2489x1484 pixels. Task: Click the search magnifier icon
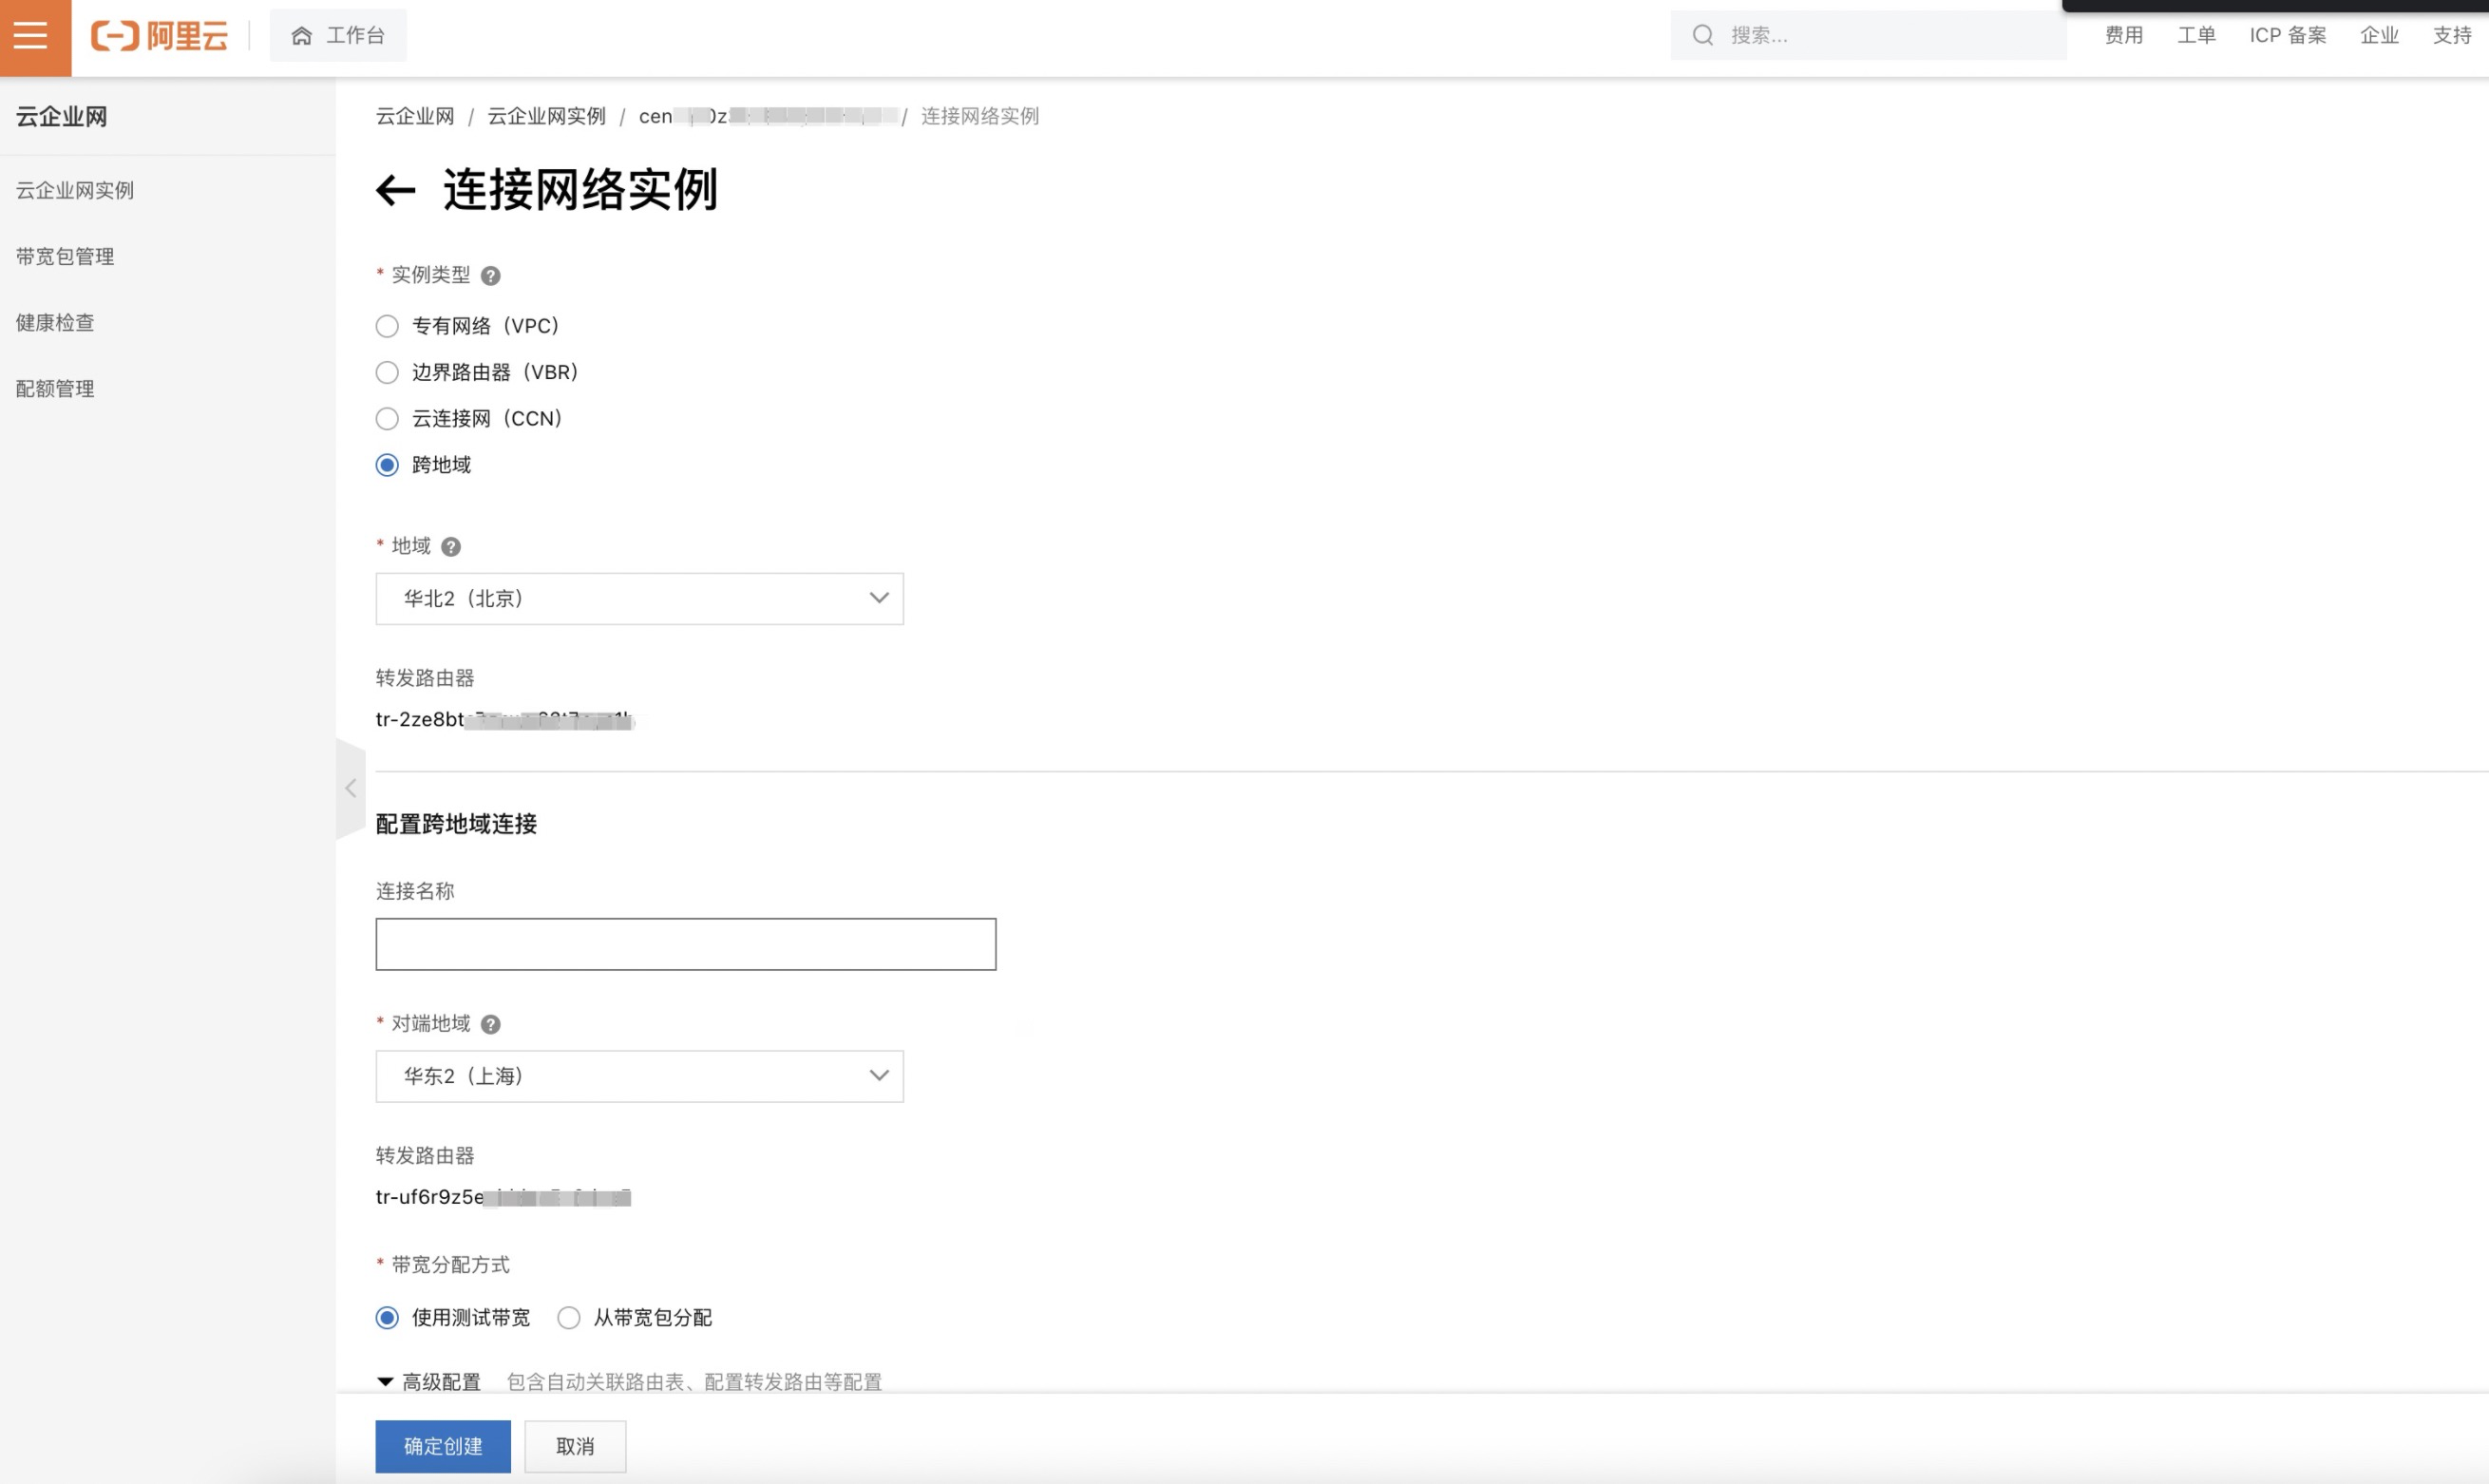click(x=1702, y=36)
